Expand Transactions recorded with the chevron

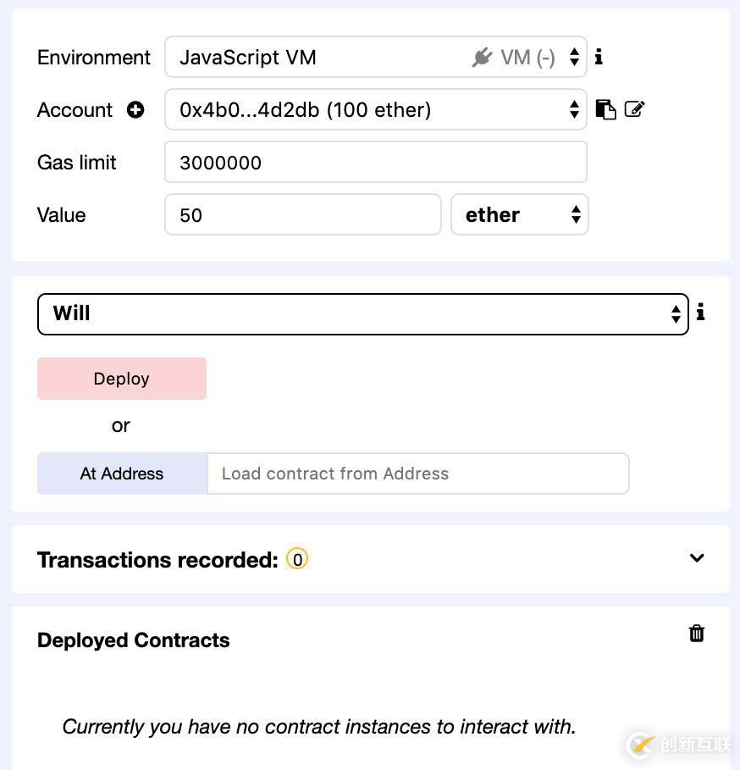coord(697,558)
